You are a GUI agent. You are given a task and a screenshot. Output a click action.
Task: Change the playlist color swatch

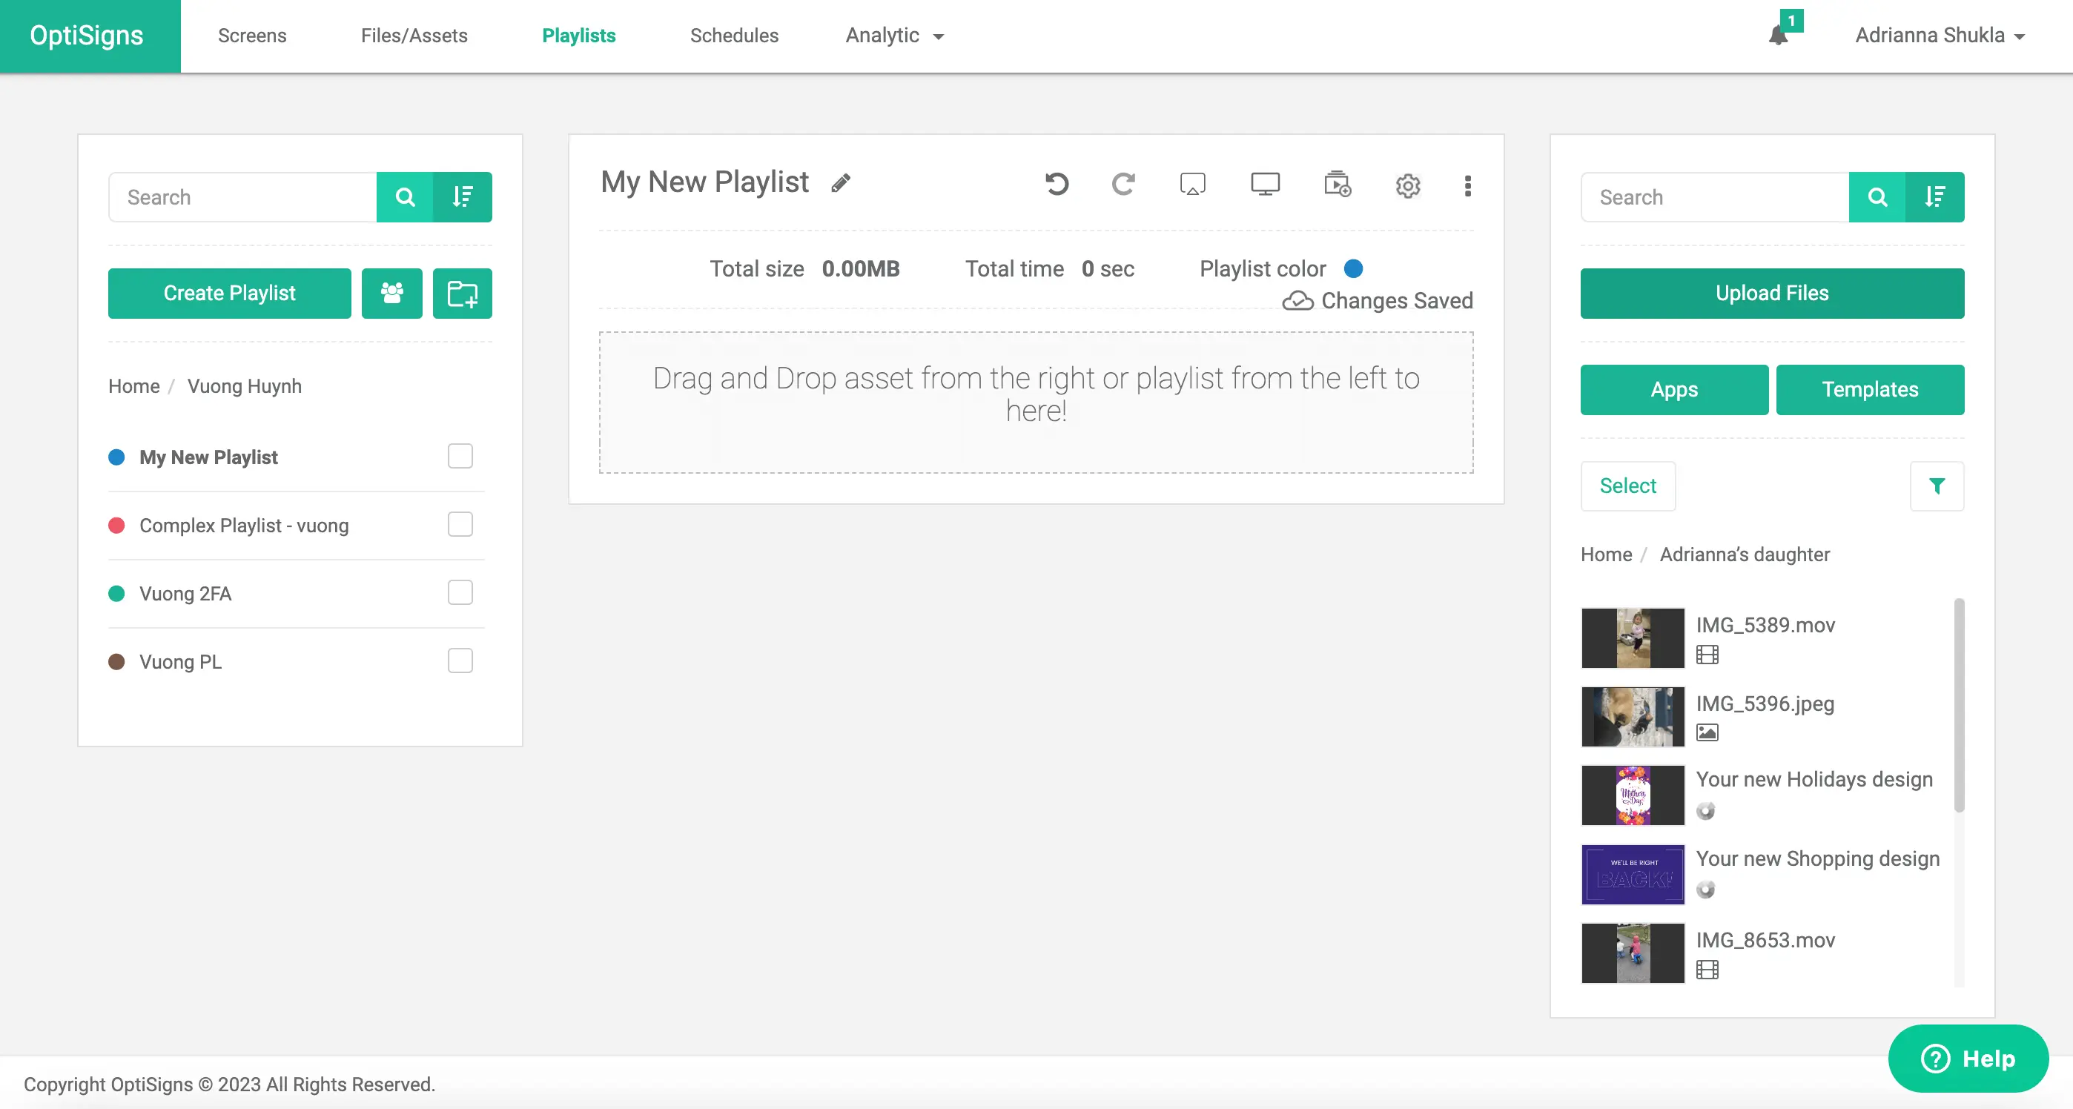[1355, 269]
